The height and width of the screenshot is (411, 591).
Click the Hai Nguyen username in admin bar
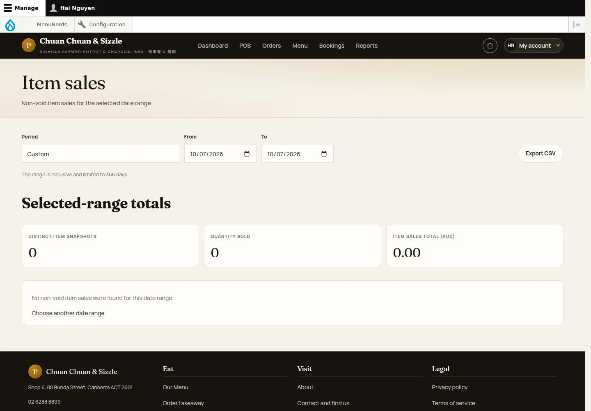click(x=78, y=8)
